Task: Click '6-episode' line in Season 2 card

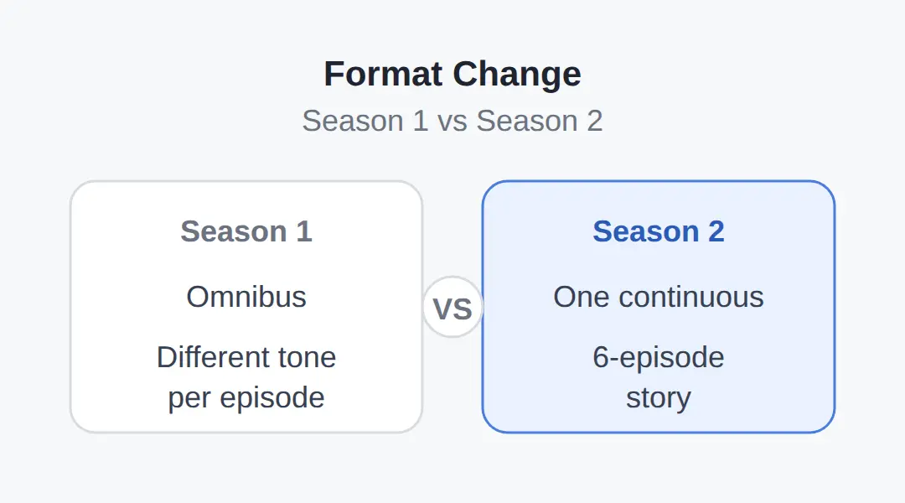Action: pos(659,357)
